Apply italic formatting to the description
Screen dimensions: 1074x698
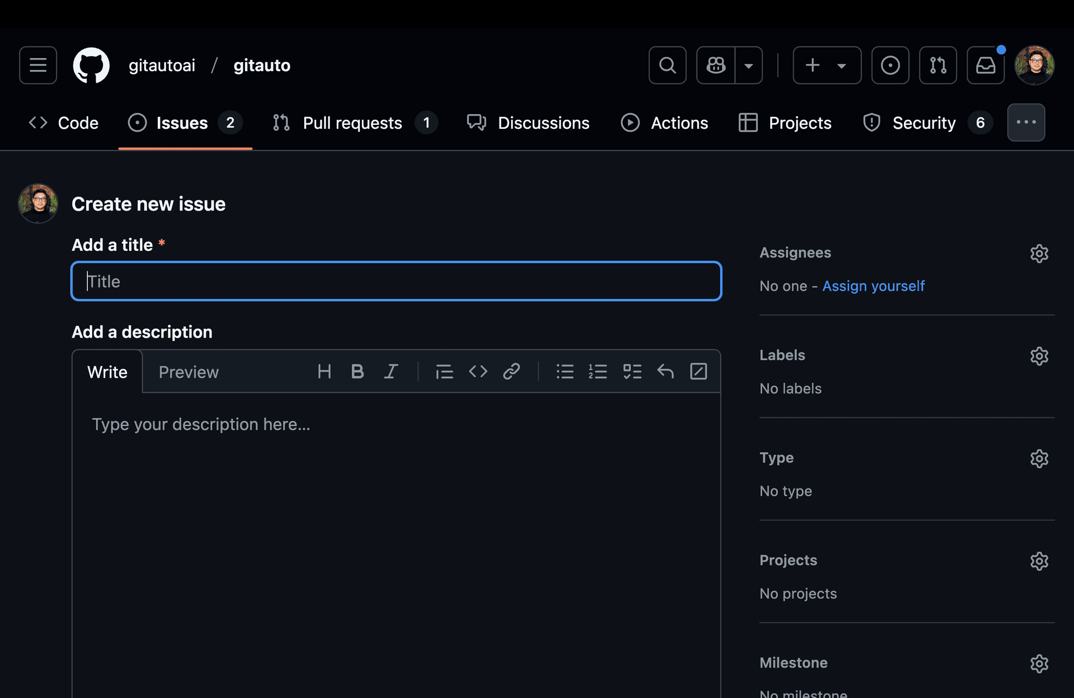coord(391,371)
